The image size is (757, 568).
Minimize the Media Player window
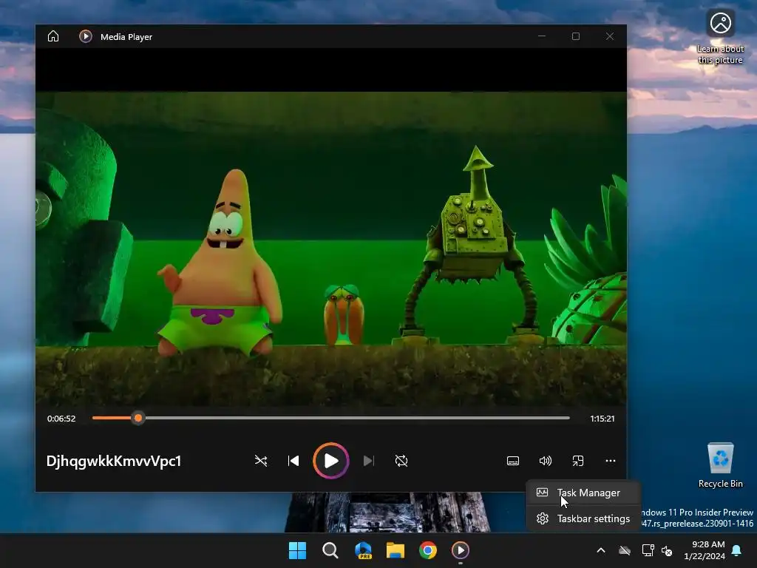click(542, 36)
